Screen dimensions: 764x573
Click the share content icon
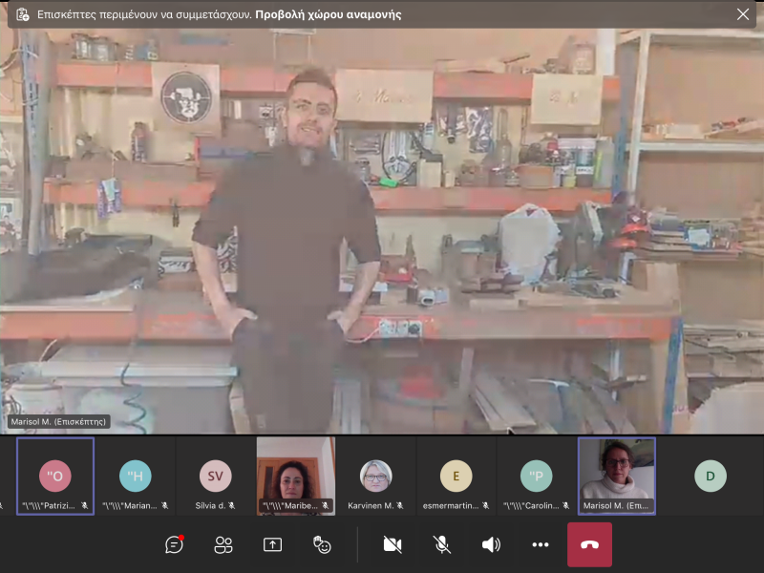tap(272, 544)
